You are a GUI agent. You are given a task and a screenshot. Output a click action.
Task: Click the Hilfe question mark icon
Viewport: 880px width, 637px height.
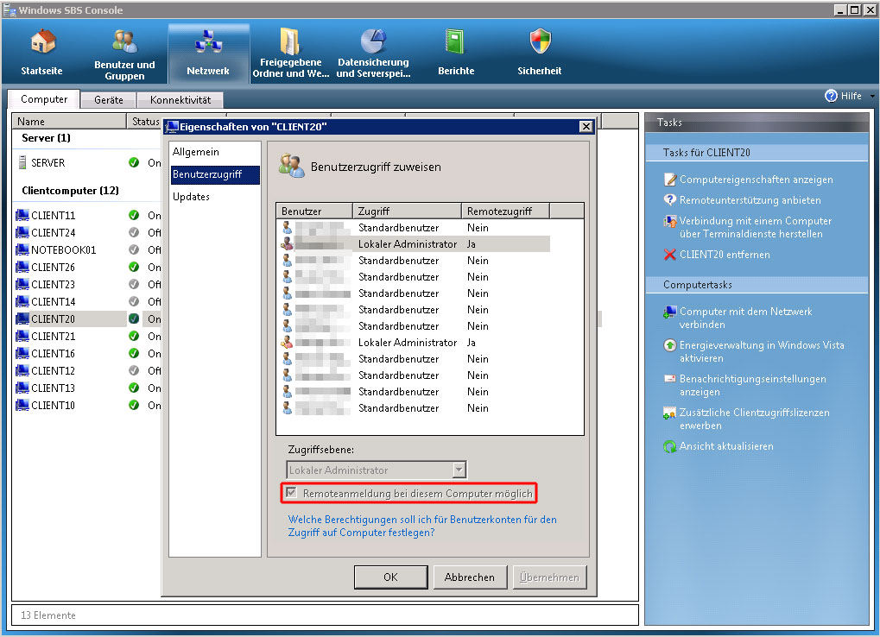tap(831, 96)
